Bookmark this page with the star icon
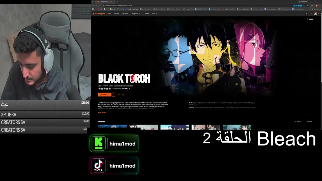Image resolution: width=322 pixels, height=181 pixels. coord(307,6)
